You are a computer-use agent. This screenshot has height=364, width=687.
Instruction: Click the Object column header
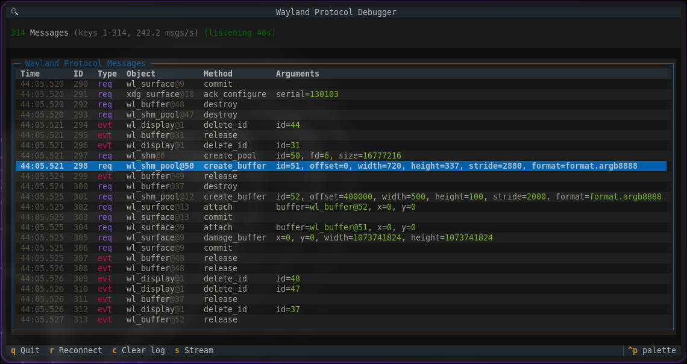pyautogui.click(x=141, y=74)
